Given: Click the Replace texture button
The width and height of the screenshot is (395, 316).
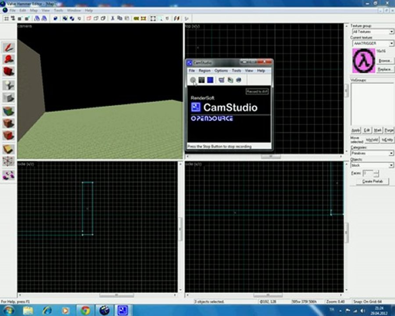Looking at the screenshot, I should point(385,69).
